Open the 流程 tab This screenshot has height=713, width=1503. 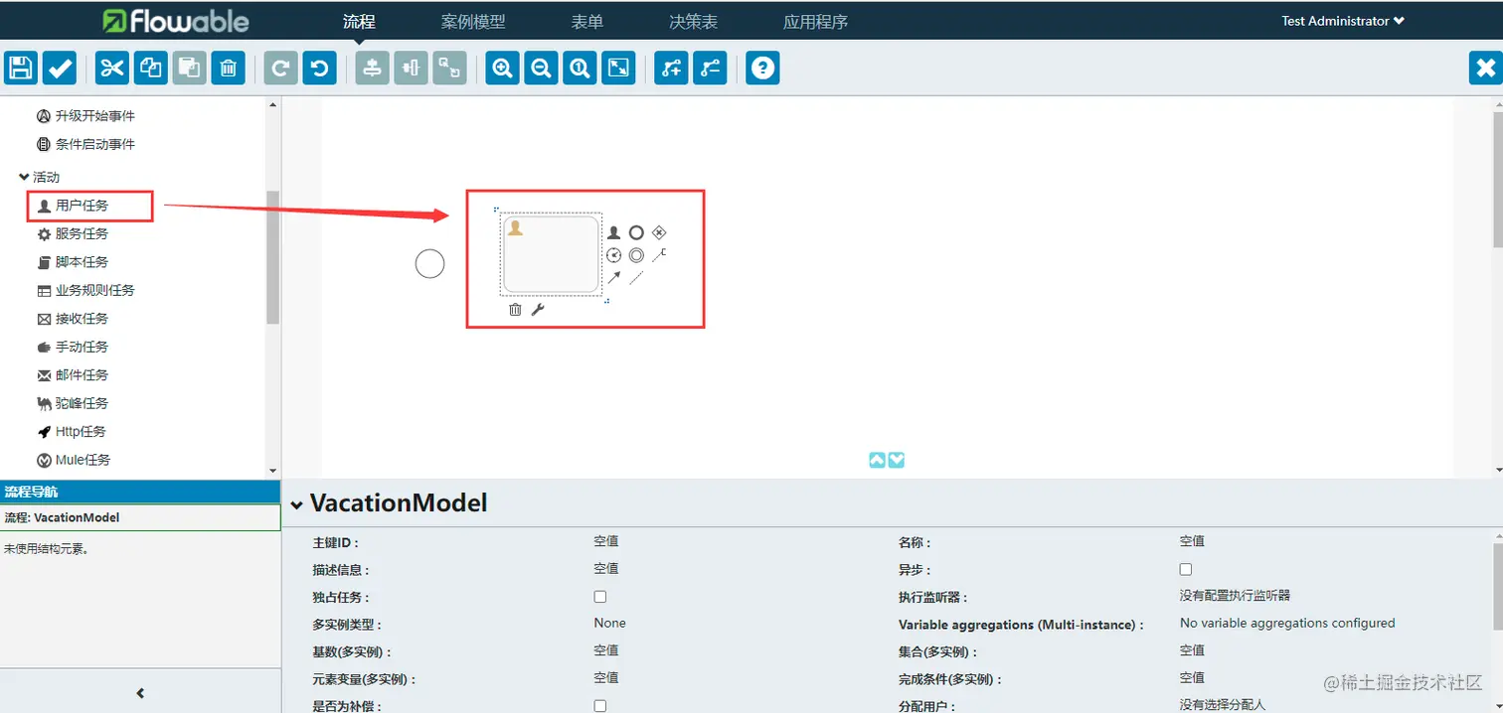point(359,21)
